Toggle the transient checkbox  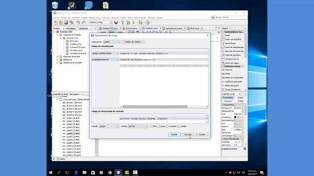[x=167, y=126]
